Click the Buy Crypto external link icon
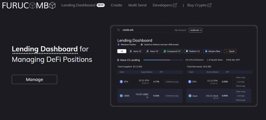Screen dimensions: 266x120 pos(209,5)
